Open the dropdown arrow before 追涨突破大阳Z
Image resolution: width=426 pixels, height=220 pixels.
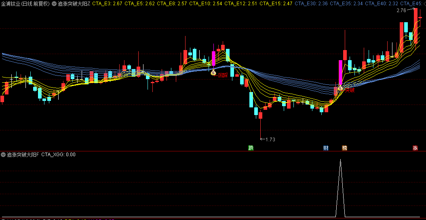54,4
